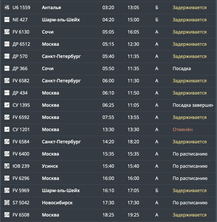The width and height of the screenshot is (217, 222).
Task: Click the S7 logo next to S7 5042
Action: 7,203
